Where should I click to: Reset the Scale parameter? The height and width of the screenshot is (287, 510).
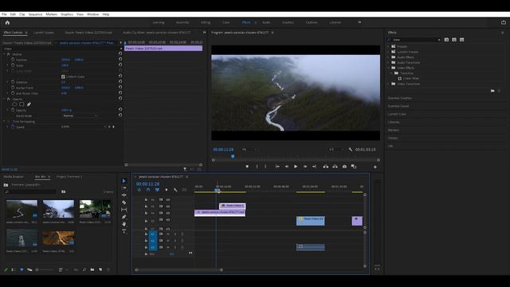point(120,65)
